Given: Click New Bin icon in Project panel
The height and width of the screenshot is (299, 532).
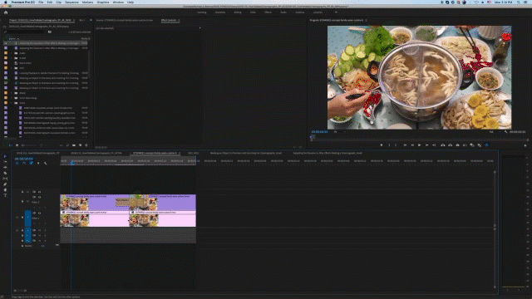Looking at the screenshot, I should pyautogui.click(x=74, y=145).
